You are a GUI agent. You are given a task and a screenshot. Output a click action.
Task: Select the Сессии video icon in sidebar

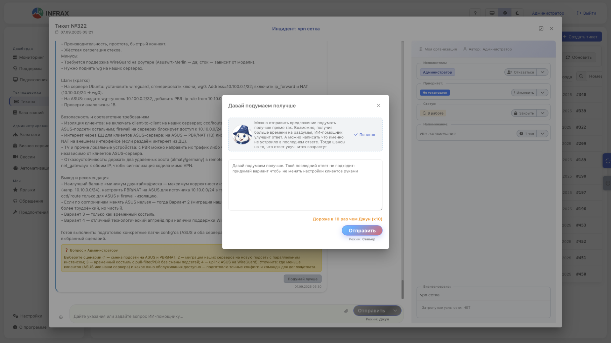[x=15, y=157]
